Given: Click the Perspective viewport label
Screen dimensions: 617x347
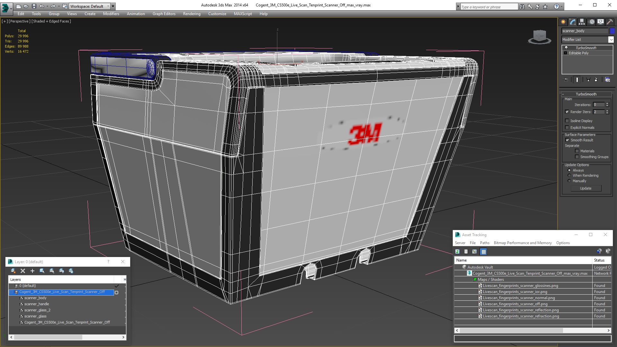Looking at the screenshot, I should (19, 21).
